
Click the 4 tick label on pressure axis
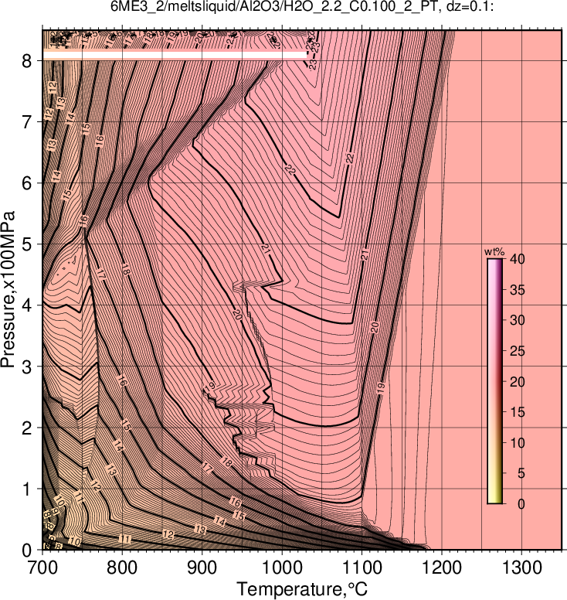click(x=27, y=305)
